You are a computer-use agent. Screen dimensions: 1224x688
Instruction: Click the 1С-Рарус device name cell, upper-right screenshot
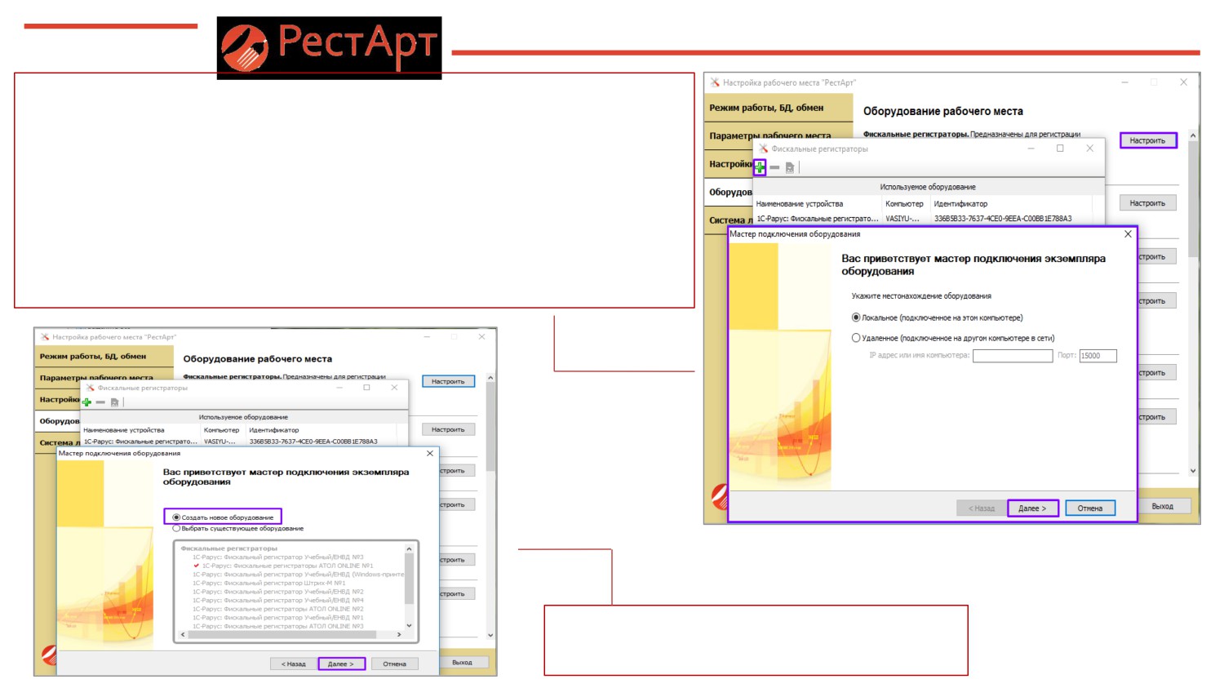tap(817, 219)
